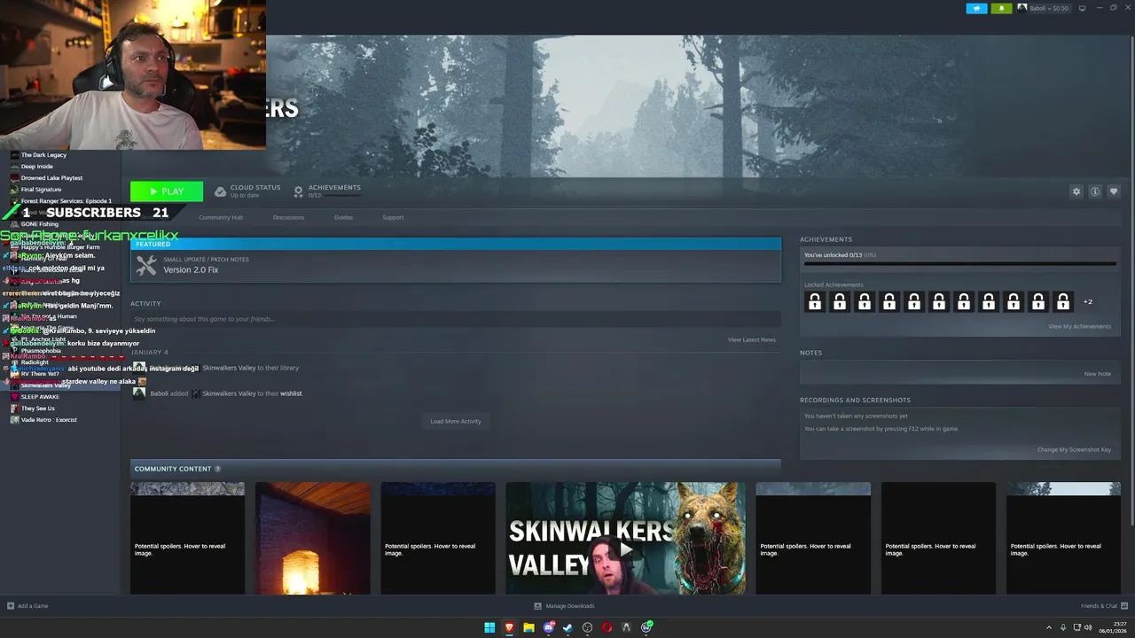The image size is (1135, 638).
Task: Select Drowned Lake Playtest in library
Action: [x=51, y=178]
